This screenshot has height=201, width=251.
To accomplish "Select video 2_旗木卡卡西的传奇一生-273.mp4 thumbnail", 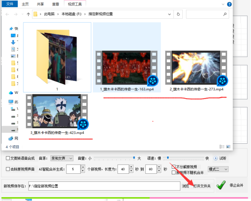I will [x=196, y=68].
